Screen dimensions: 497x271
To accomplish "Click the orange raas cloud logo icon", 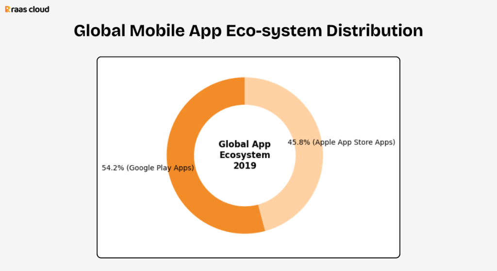I will pos(8,9).
